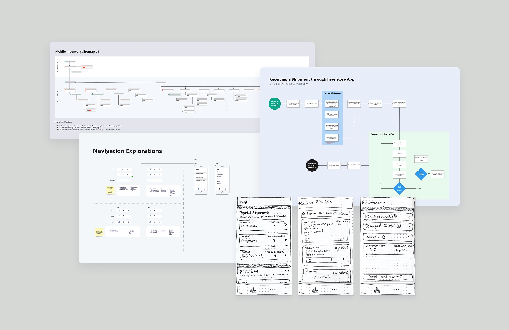Expand the Damaged Items section
Image resolution: width=509 pixels, height=330 pixels.
[x=409, y=226]
